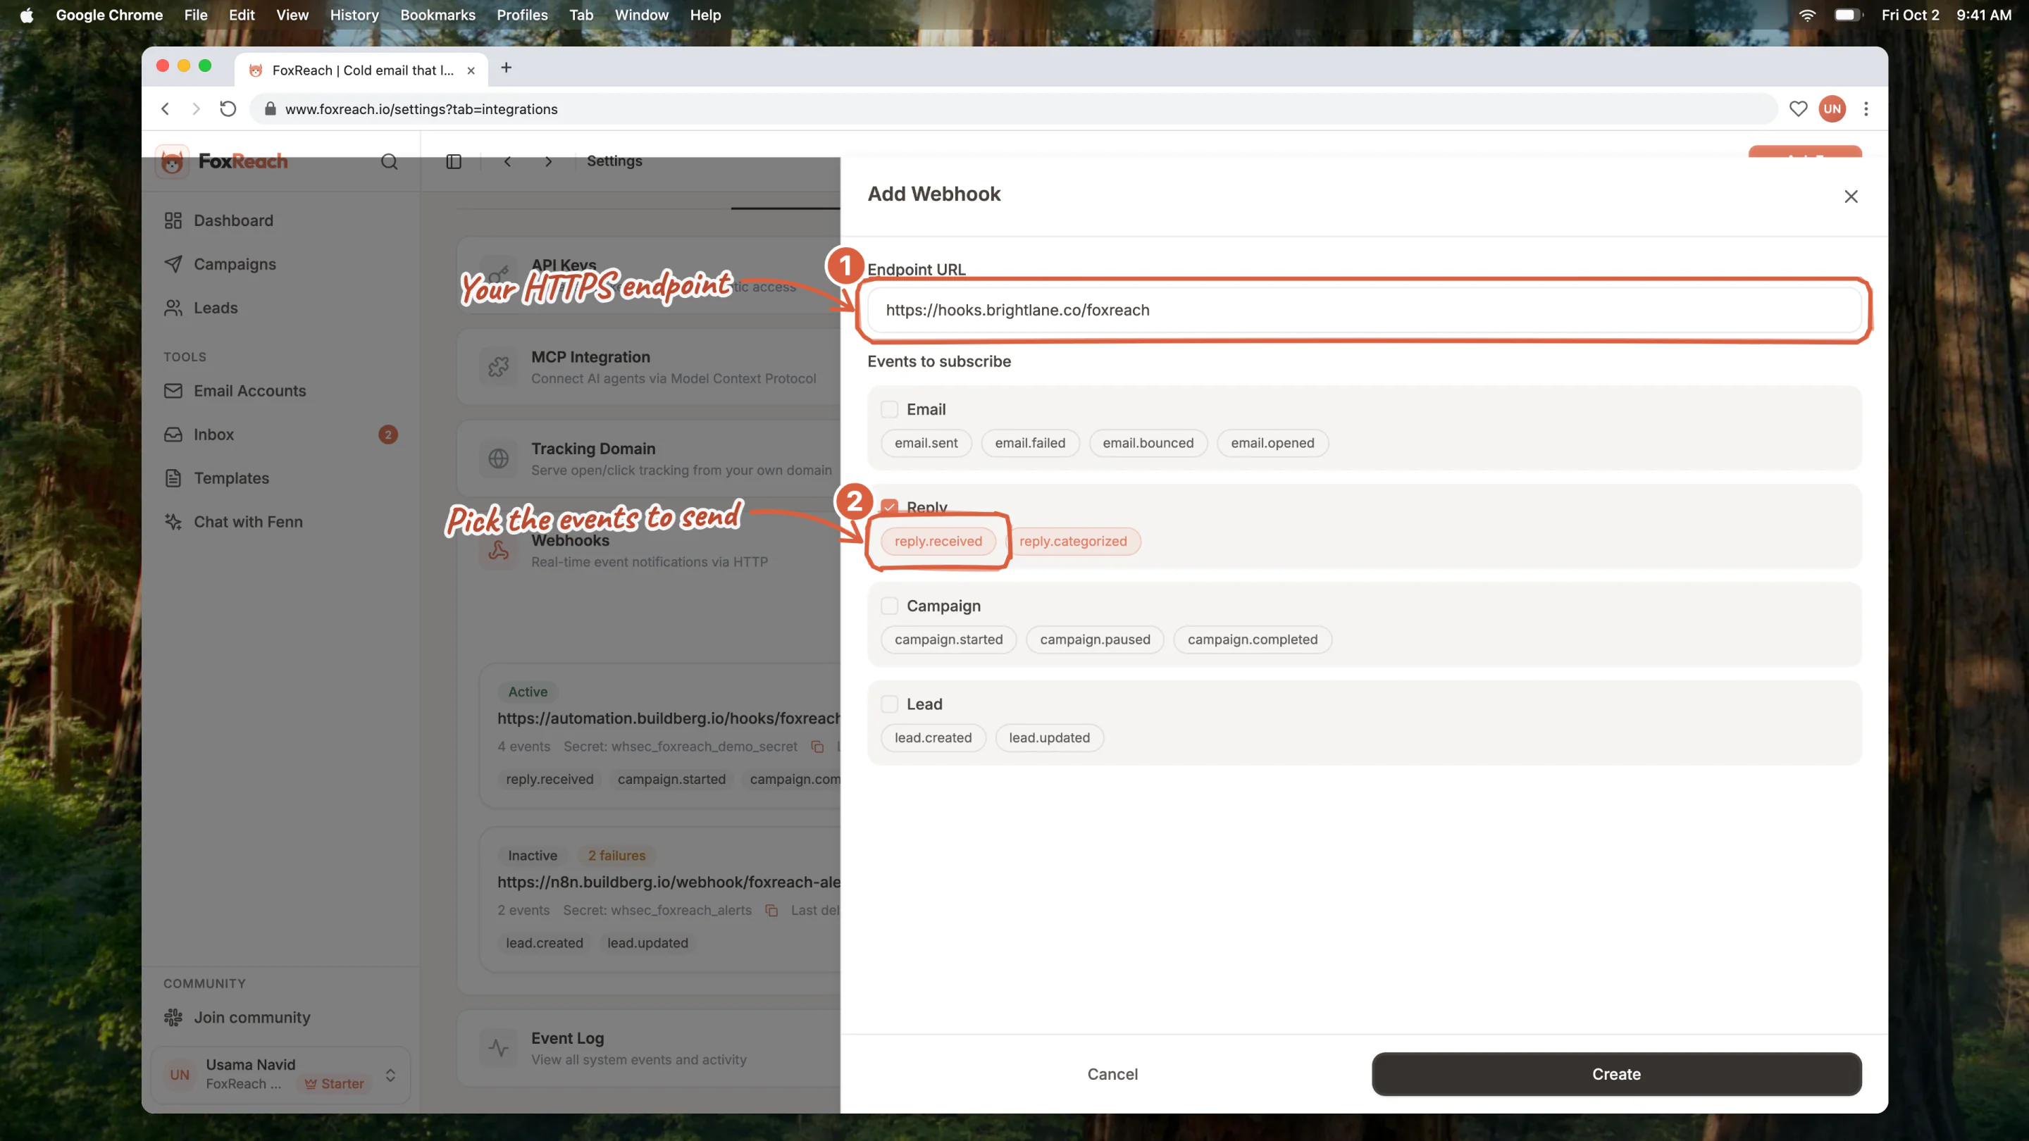Uncheck the Reply events checkbox
2029x1141 pixels.
(889, 508)
